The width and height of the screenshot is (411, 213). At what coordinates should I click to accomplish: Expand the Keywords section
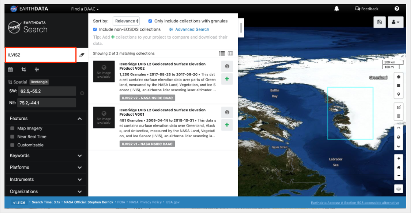coord(46,156)
